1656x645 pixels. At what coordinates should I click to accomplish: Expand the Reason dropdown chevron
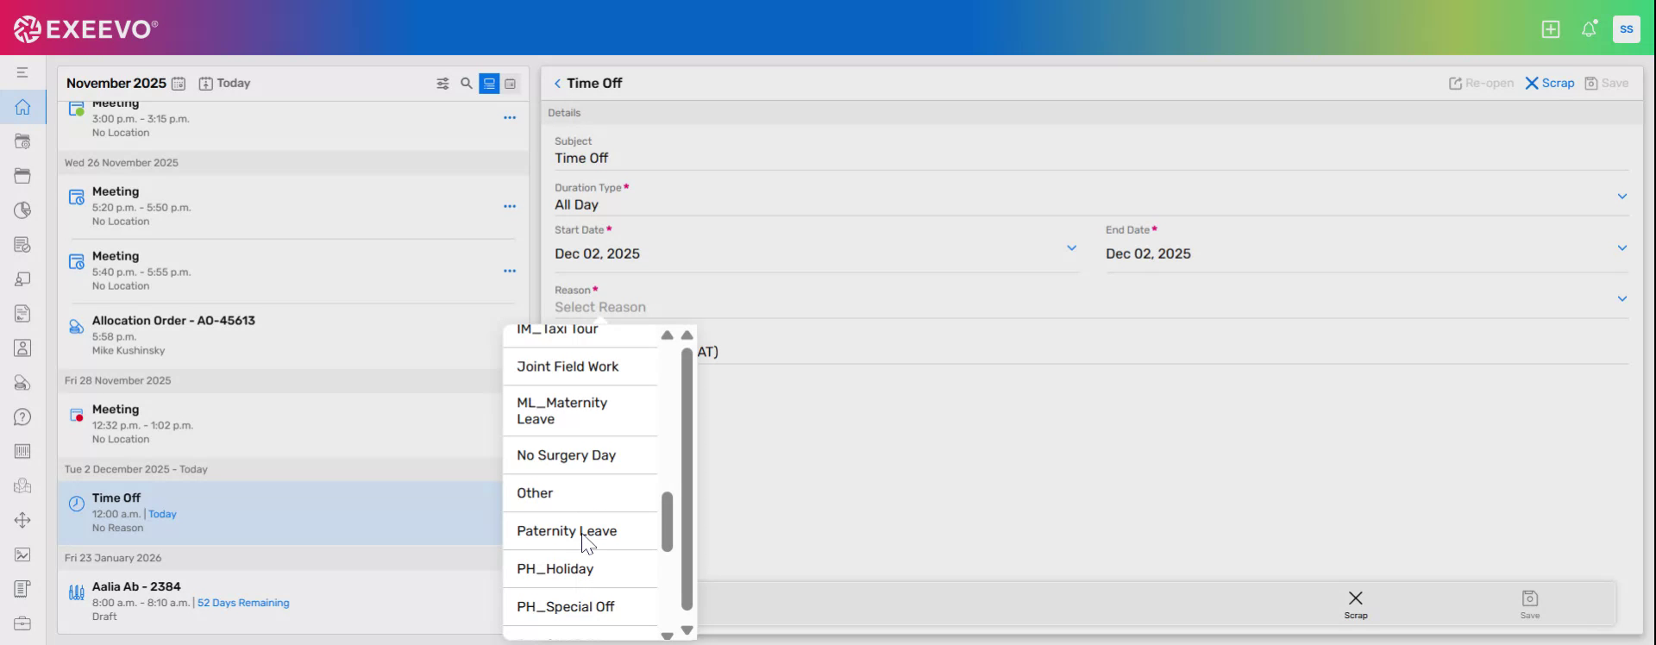[x=1621, y=299]
